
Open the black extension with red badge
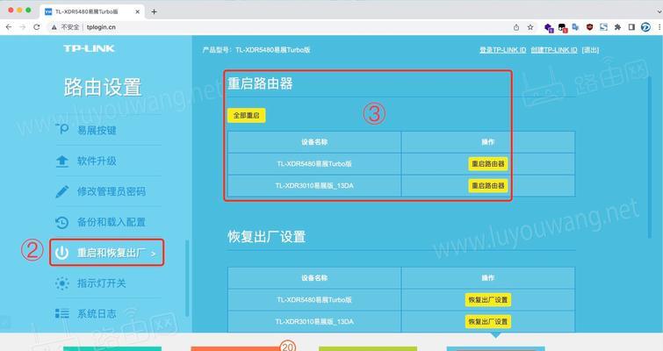click(x=562, y=28)
